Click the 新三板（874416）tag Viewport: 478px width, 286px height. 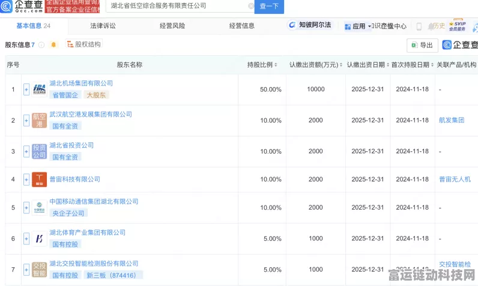point(113,275)
